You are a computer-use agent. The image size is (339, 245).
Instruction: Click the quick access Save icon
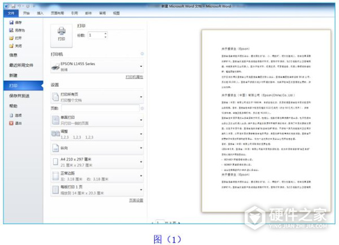[x=13, y=6]
